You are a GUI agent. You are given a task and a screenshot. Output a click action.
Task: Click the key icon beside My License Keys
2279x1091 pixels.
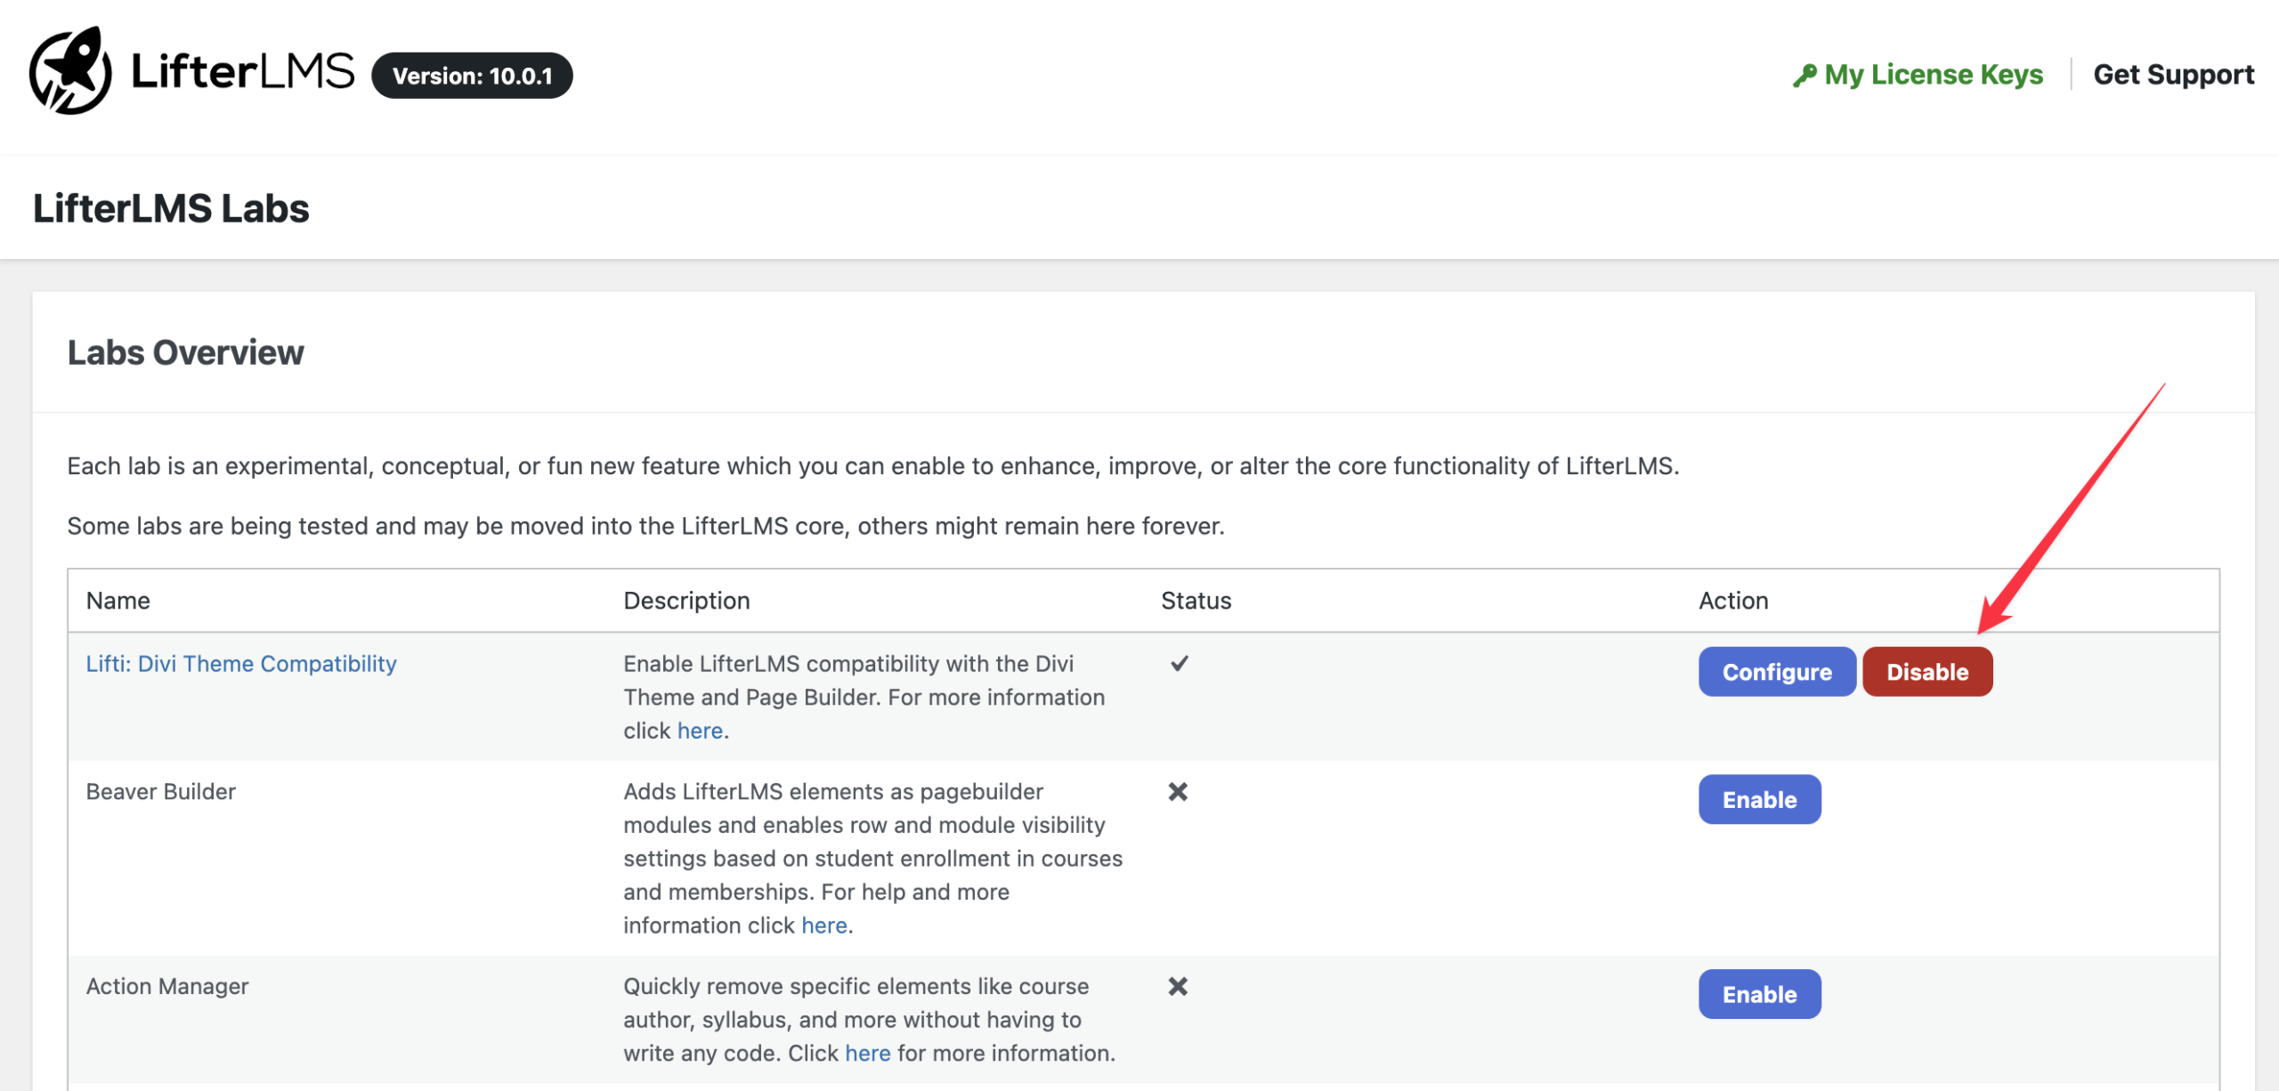(1804, 76)
